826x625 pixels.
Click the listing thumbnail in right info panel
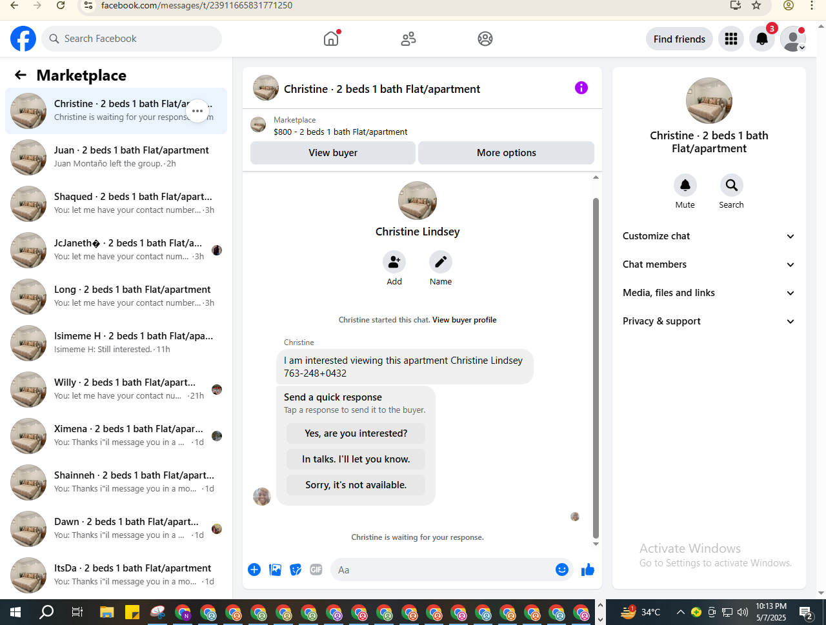[709, 101]
